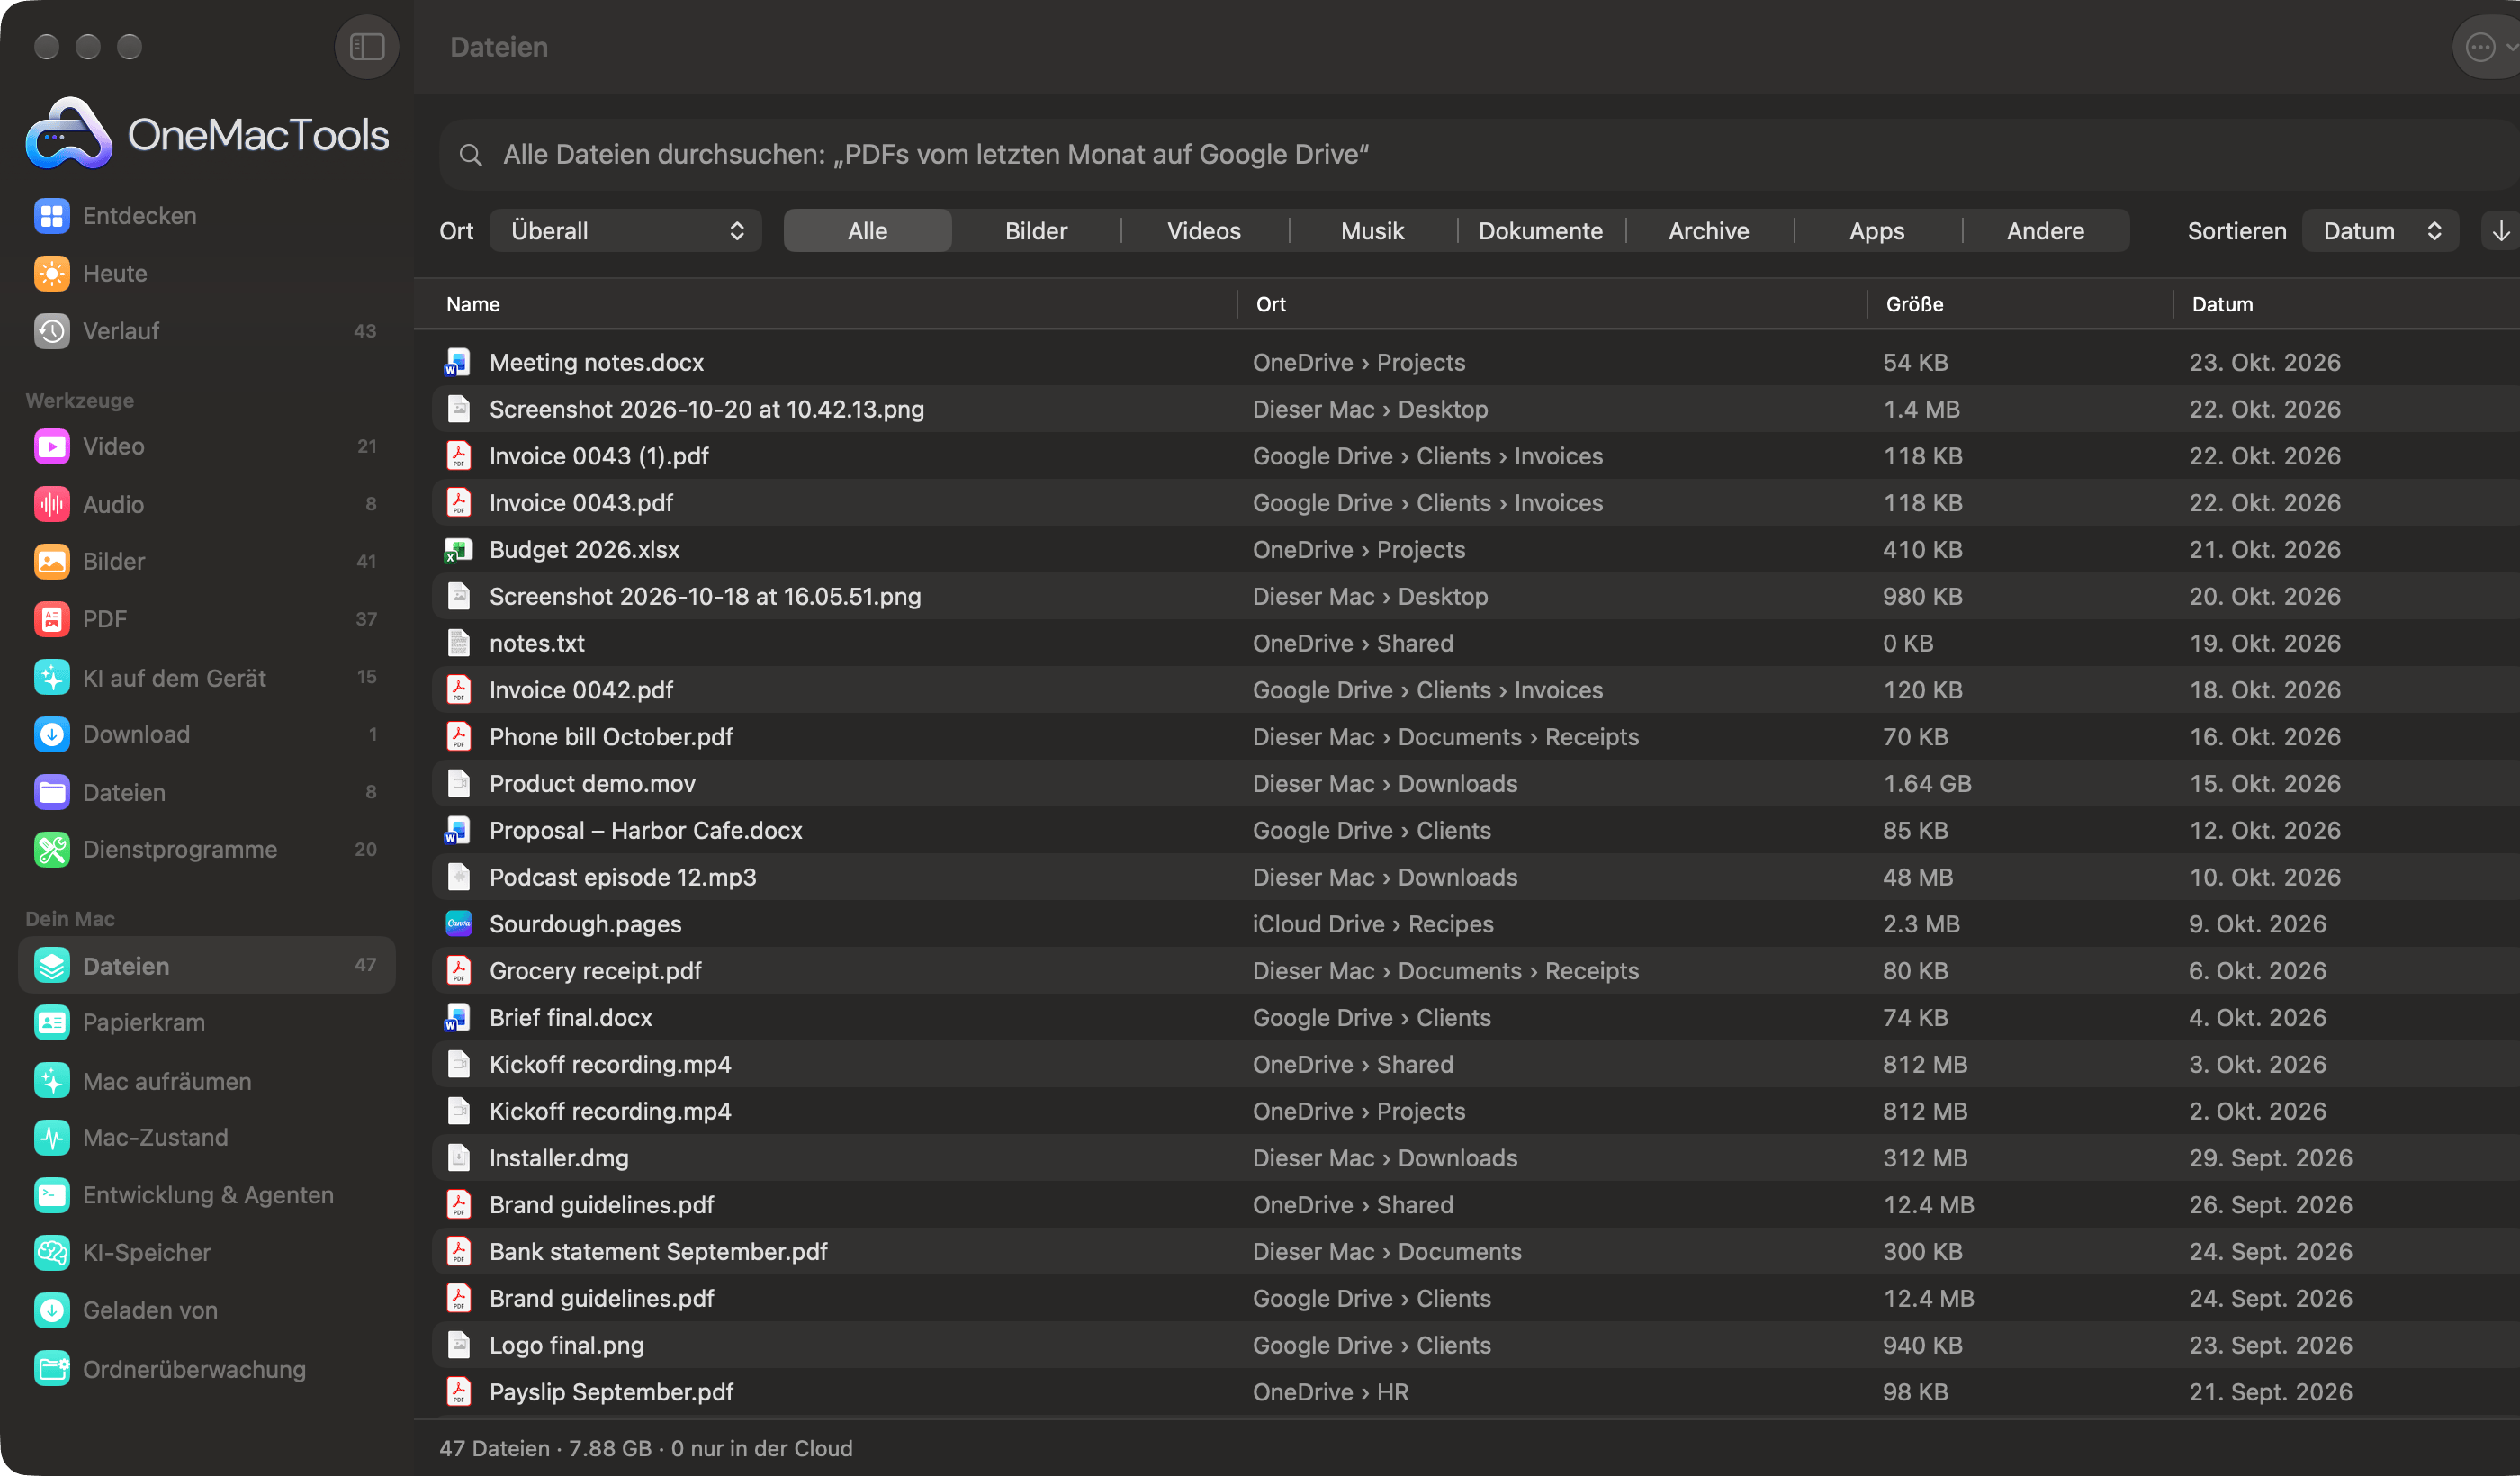Open Dateien under Werkzeuge

tap(52, 792)
